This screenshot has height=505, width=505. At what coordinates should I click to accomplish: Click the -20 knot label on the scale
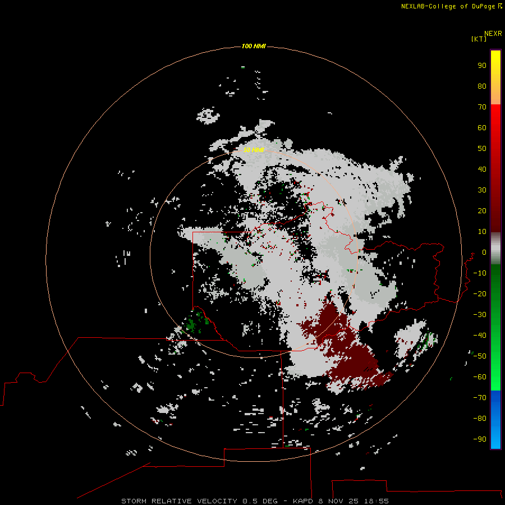click(480, 293)
